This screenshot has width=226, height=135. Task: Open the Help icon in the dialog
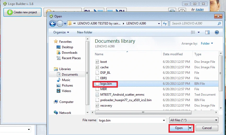(217, 32)
